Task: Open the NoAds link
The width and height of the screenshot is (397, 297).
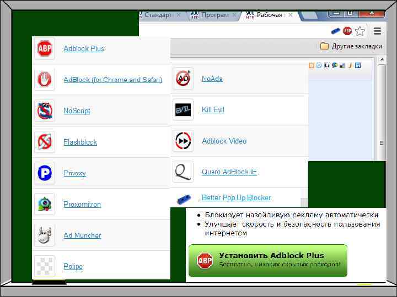Action: click(x=212, y=79)
